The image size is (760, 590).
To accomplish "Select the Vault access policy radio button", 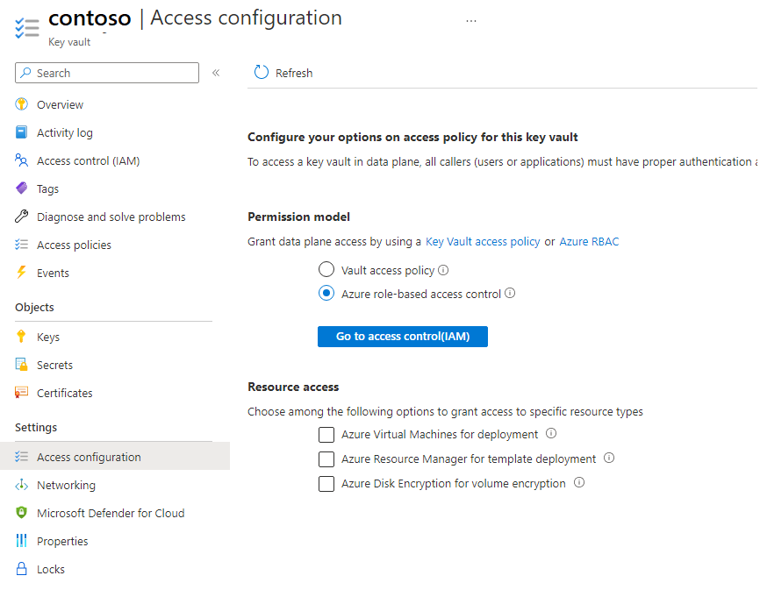I will click(326, 270).
